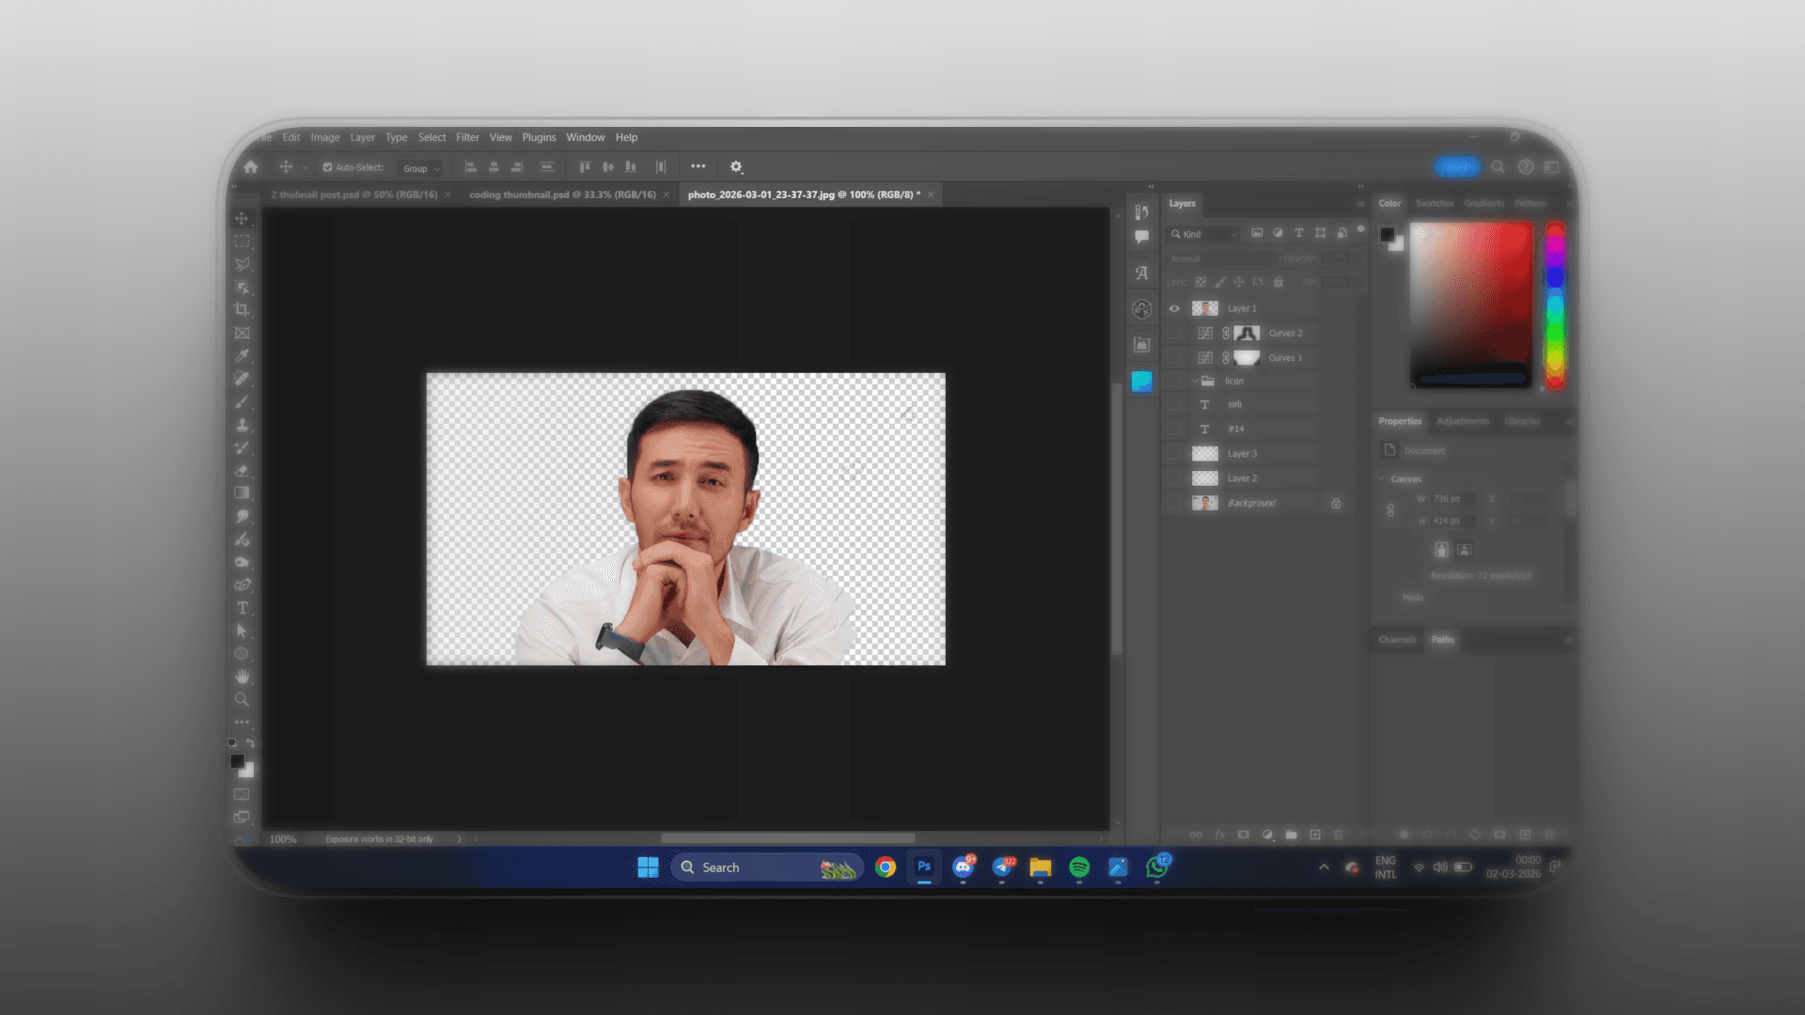Click lock all icon in Layers panel
Screen dimensions: 1805x1015
[x=1278, y=282]
